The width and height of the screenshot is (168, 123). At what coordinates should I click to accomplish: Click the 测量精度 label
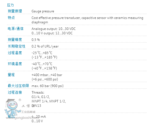point(15,40)
